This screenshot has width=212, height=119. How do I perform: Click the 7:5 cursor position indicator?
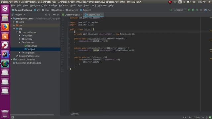184,118
